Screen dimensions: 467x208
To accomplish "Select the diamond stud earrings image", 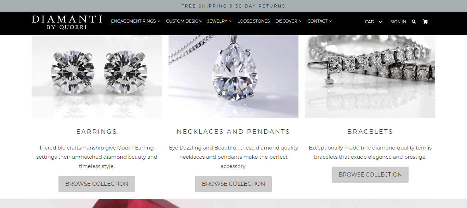I will tap(97, 76).
